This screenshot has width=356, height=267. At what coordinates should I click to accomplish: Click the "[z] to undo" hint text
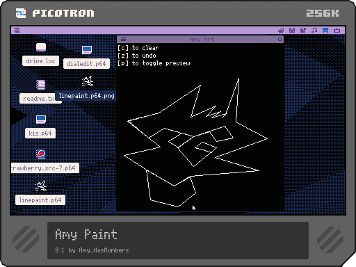coord(137,56)
